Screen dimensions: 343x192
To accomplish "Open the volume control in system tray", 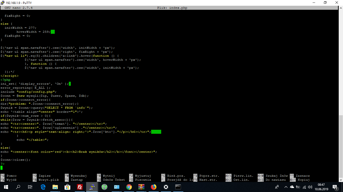I will tap(310, 187).
